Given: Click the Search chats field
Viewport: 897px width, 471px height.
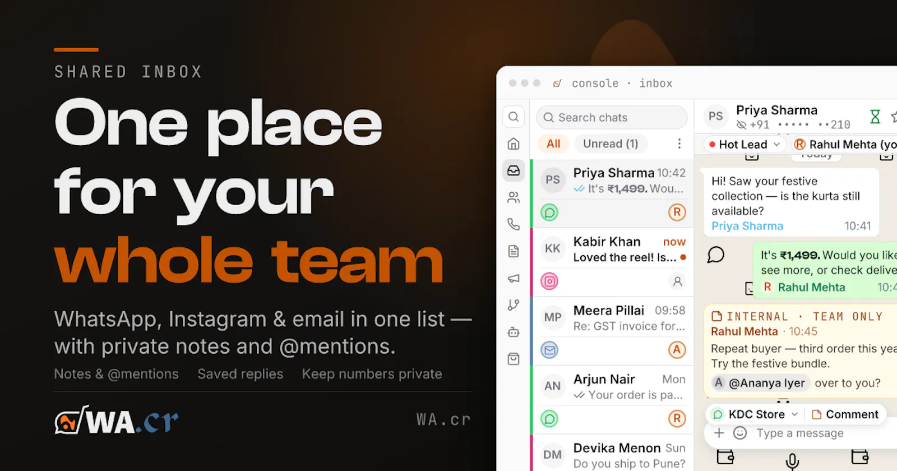Looking at the screenshot, I should 612,117.
